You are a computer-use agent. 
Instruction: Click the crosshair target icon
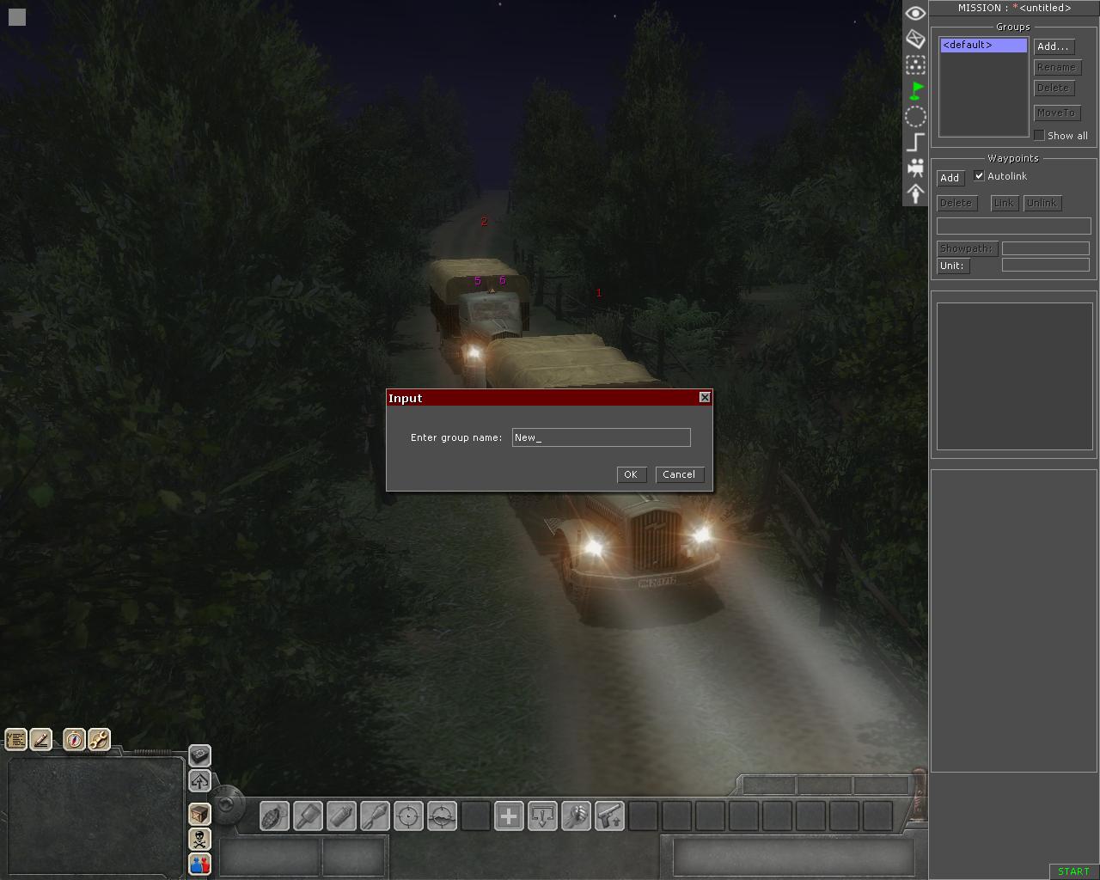tap(408, 816)
